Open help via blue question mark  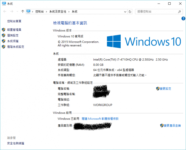click(x=183, y=18)
